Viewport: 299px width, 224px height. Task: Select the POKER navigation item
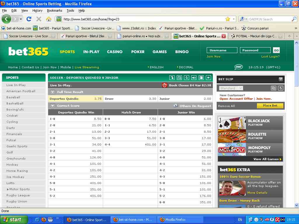(x=138, y=52)
